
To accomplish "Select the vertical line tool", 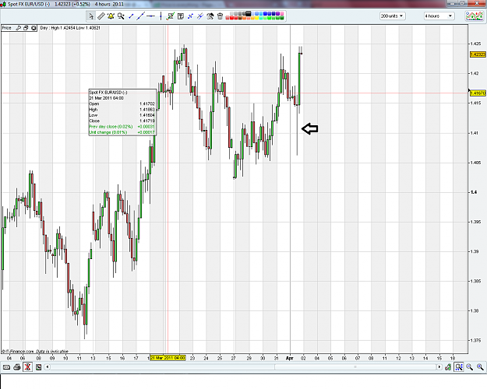I will (161, 16).
